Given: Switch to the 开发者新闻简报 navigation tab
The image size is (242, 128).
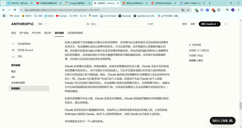Looking at the screenshot, I should pos(75,33).
